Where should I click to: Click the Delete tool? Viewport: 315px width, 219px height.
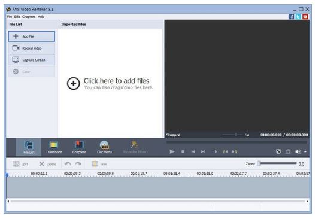point(48,164)
